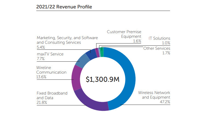Click the Other Services label
216x116 pixels.
point(157,48)
